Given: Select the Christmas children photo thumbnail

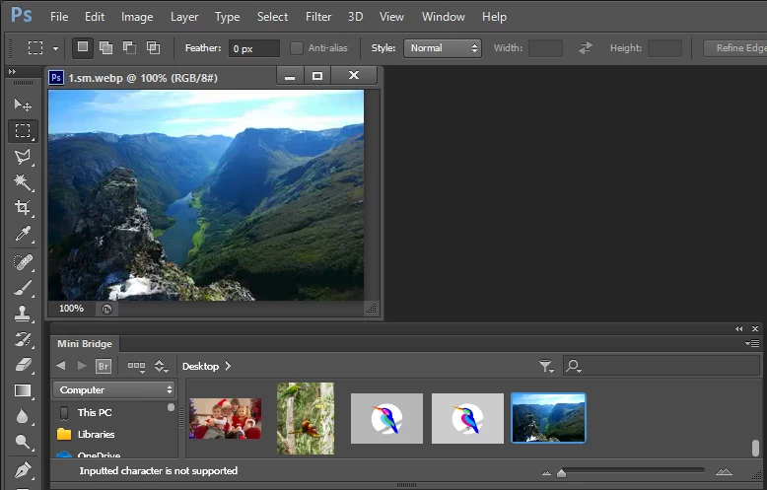Looking at the screenshot, I should pyautogui.click(x=225, y=418).
